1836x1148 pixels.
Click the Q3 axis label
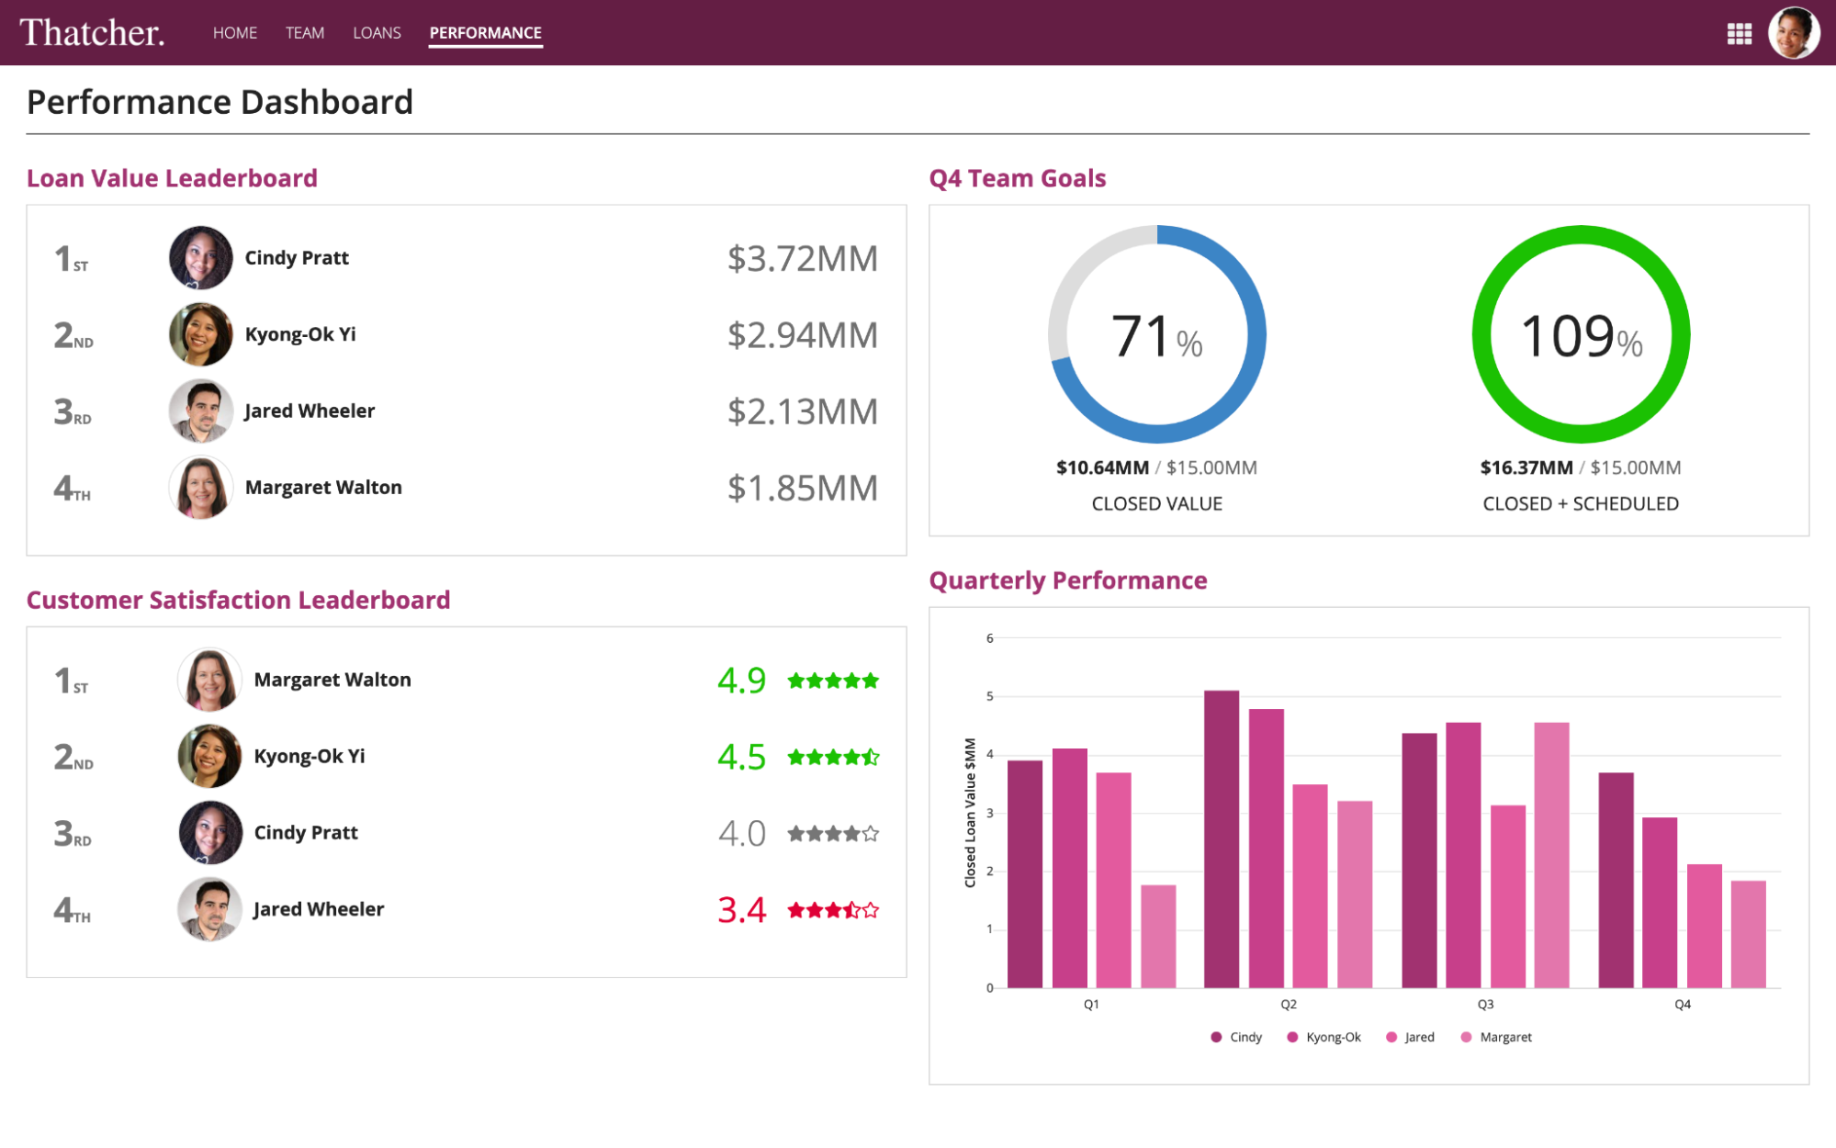click(1485, 1005)
